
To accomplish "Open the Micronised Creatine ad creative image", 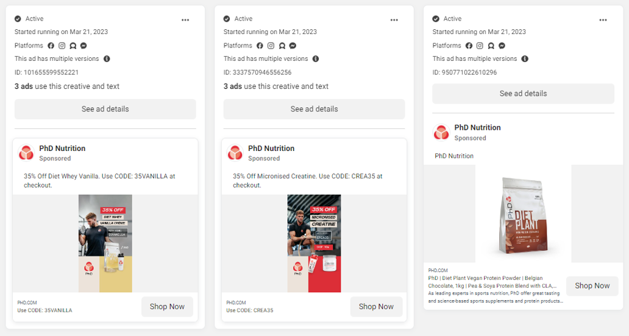I will pos(314,243).
